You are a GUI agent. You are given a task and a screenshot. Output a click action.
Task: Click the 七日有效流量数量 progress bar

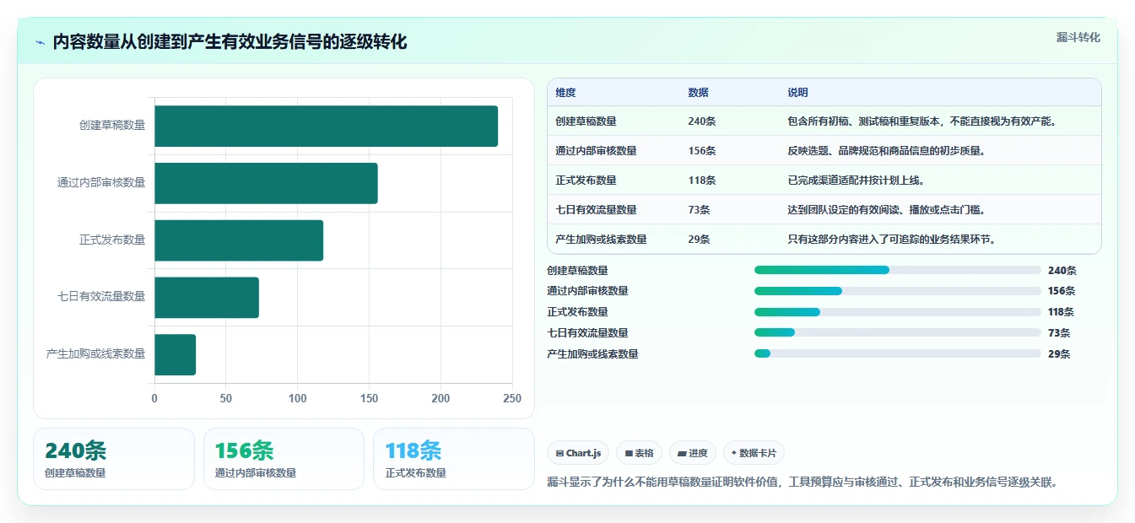(897, 332)
